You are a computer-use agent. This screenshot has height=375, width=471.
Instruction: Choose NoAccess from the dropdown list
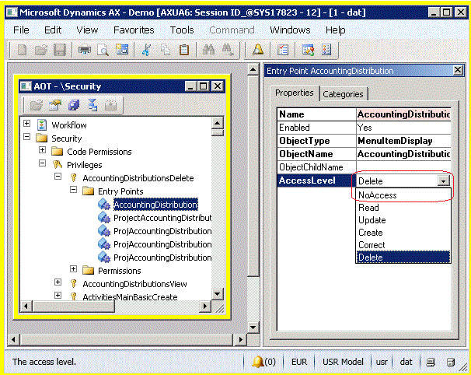coord(403,195)
